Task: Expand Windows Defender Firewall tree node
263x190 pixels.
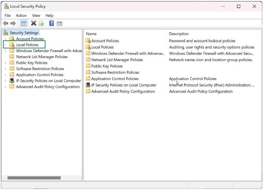Action: click(6, 51)
